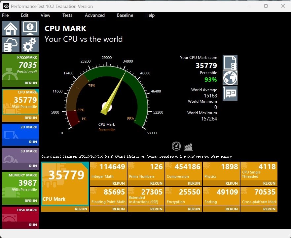Rerun the CPU Mark sidebar test
Image resolution: width=291 pixels, height=238 pixels.
20,118
